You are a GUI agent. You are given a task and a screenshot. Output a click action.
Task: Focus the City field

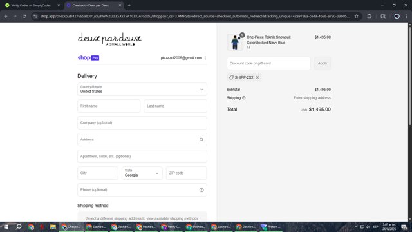coord(98,173)
